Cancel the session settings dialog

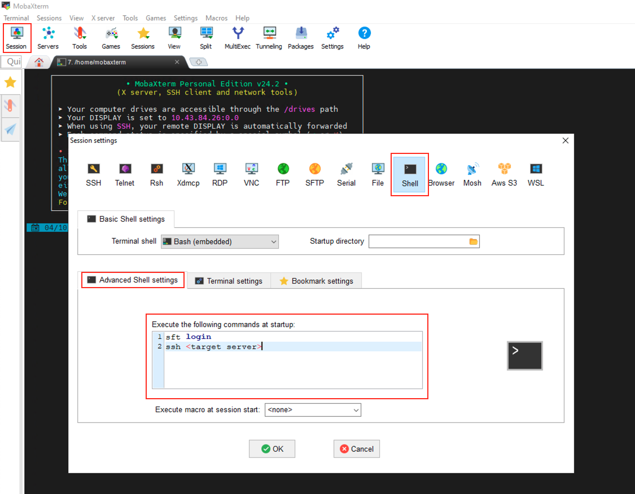(x=356, y=449)
